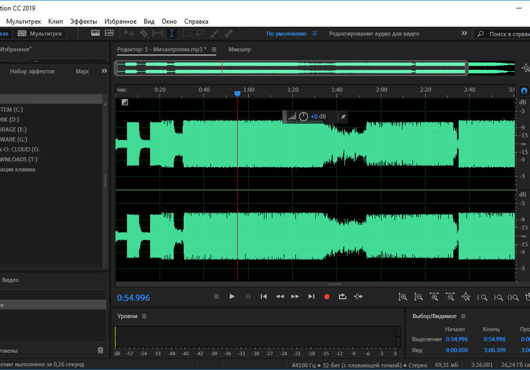Screen dimensions: 530x370
Task: Toggle skip selection button
Action: pyautogui.click(x=358, y=297)
